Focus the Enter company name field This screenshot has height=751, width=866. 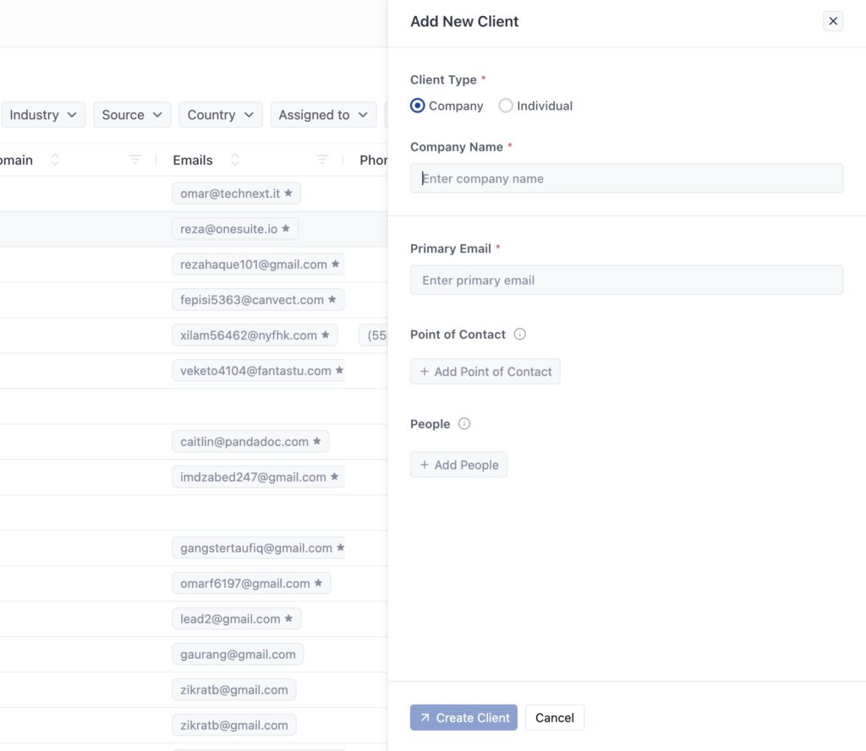[626, 178]
